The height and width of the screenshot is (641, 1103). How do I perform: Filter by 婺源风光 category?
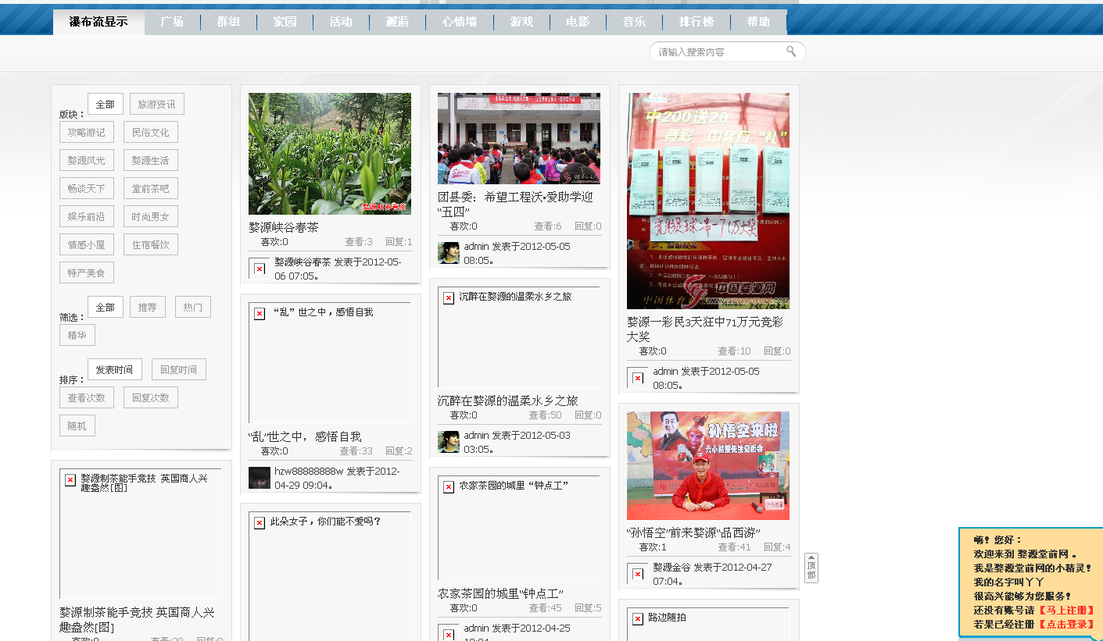[87, 160]
